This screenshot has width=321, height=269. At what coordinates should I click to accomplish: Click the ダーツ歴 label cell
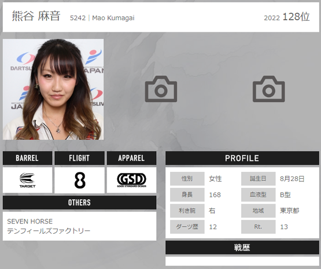tap(187, 227)
